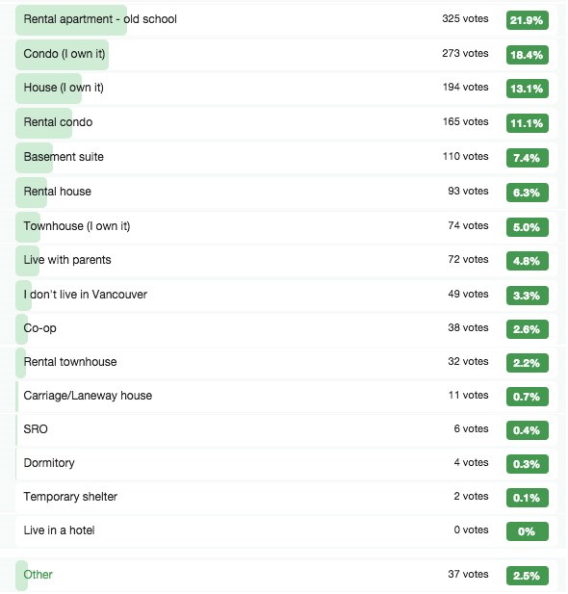Click the 'Dormitory' option label
Screen dimensions: 568x594
(49, 463)
